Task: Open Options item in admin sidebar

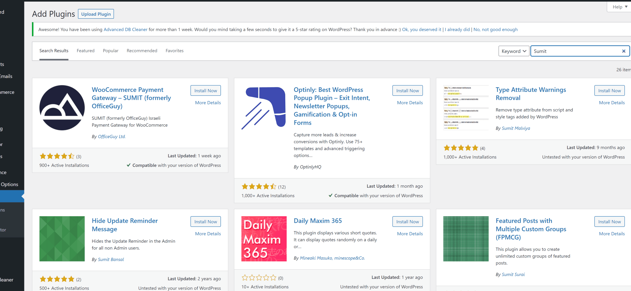Action: (x=10, y=184)
